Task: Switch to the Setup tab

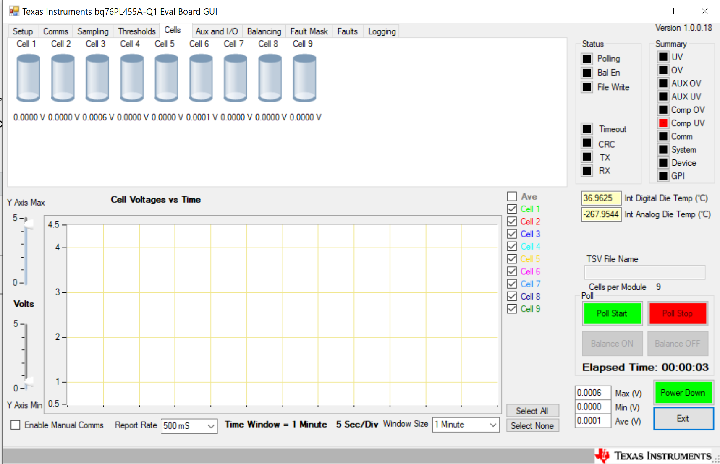Action: coord(23,31)
